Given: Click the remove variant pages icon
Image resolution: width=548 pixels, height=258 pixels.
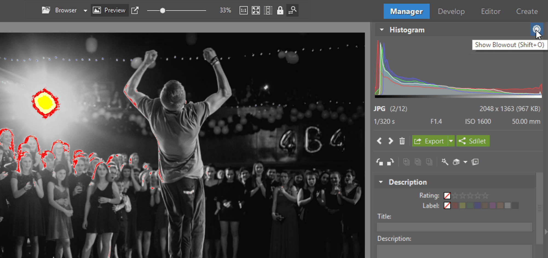Looking at the screenshot, I should (x=418, y=162).
